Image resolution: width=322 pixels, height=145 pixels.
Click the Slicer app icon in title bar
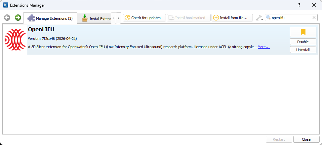pyautogui.click(x=6, y=5)
